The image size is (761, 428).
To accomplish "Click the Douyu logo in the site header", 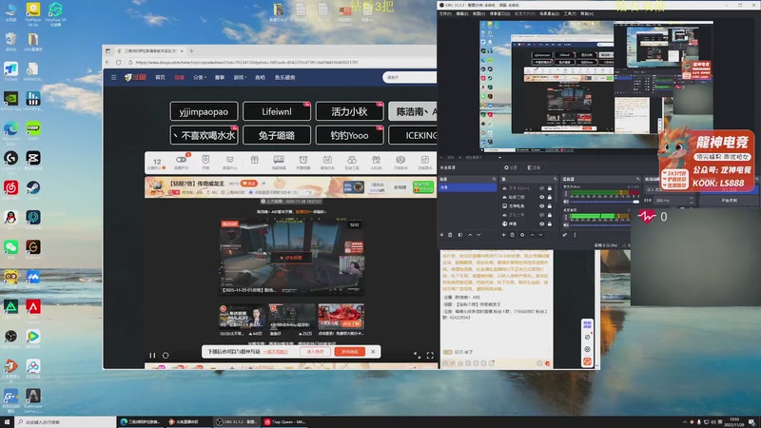I will coord(135,77).
